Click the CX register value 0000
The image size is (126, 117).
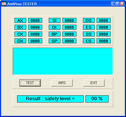35,34
